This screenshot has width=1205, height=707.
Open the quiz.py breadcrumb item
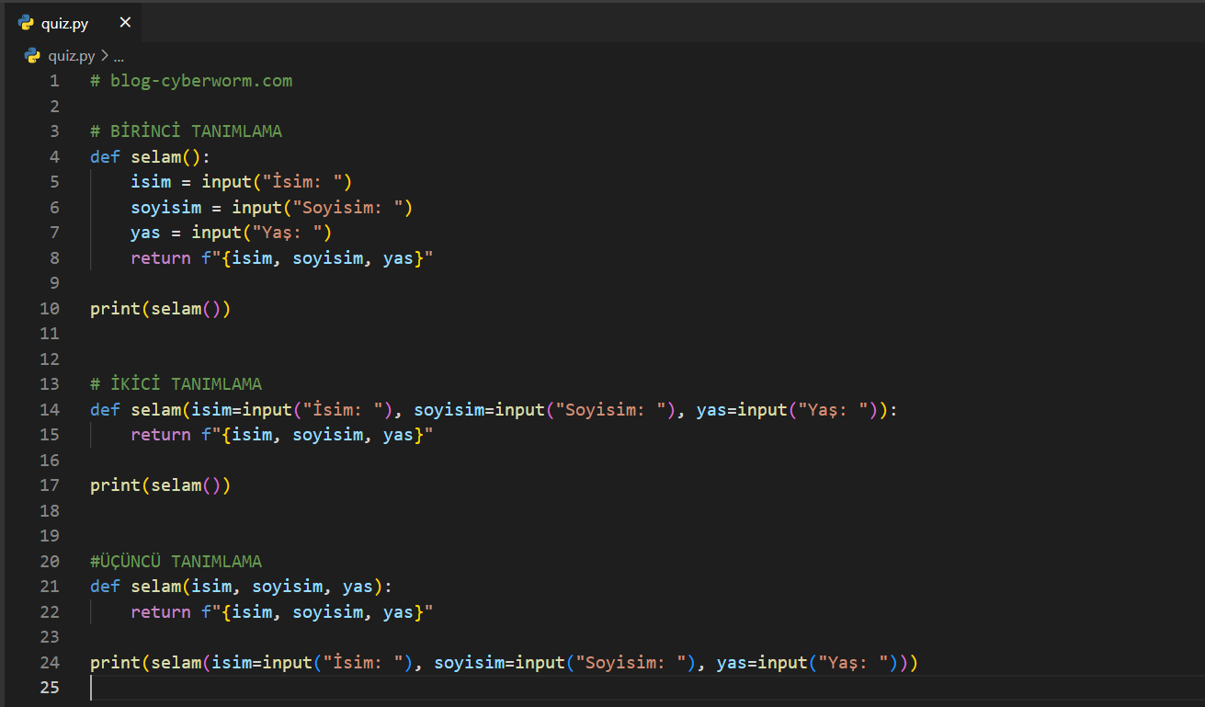(x=71, y=56)
